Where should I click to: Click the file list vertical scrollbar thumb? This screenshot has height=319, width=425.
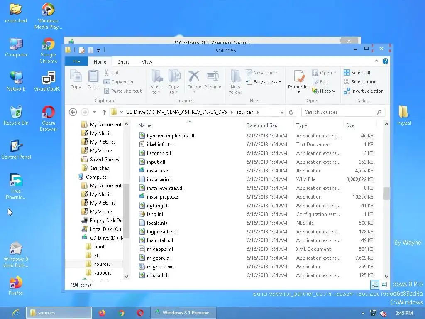(x=386, y=194)
